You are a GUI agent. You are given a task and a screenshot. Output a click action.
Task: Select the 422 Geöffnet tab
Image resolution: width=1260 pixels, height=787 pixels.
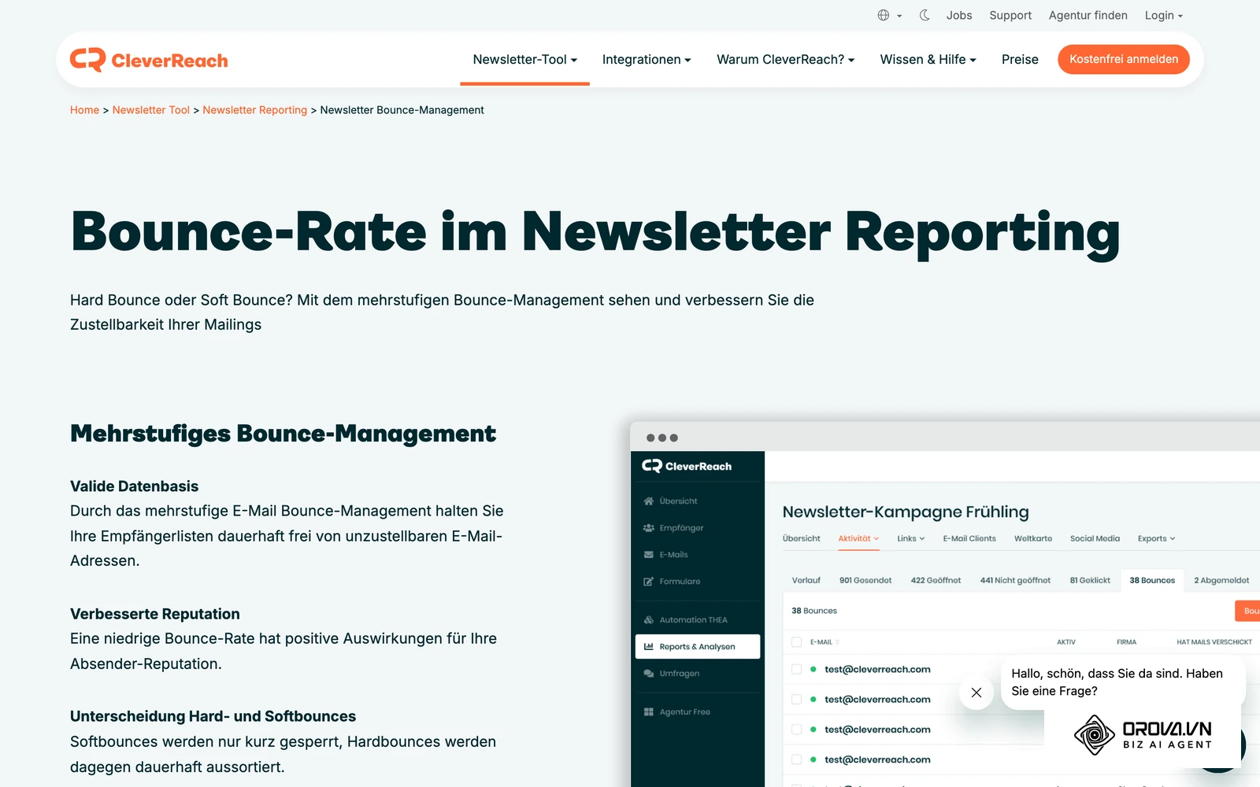(x=936, y=581)
